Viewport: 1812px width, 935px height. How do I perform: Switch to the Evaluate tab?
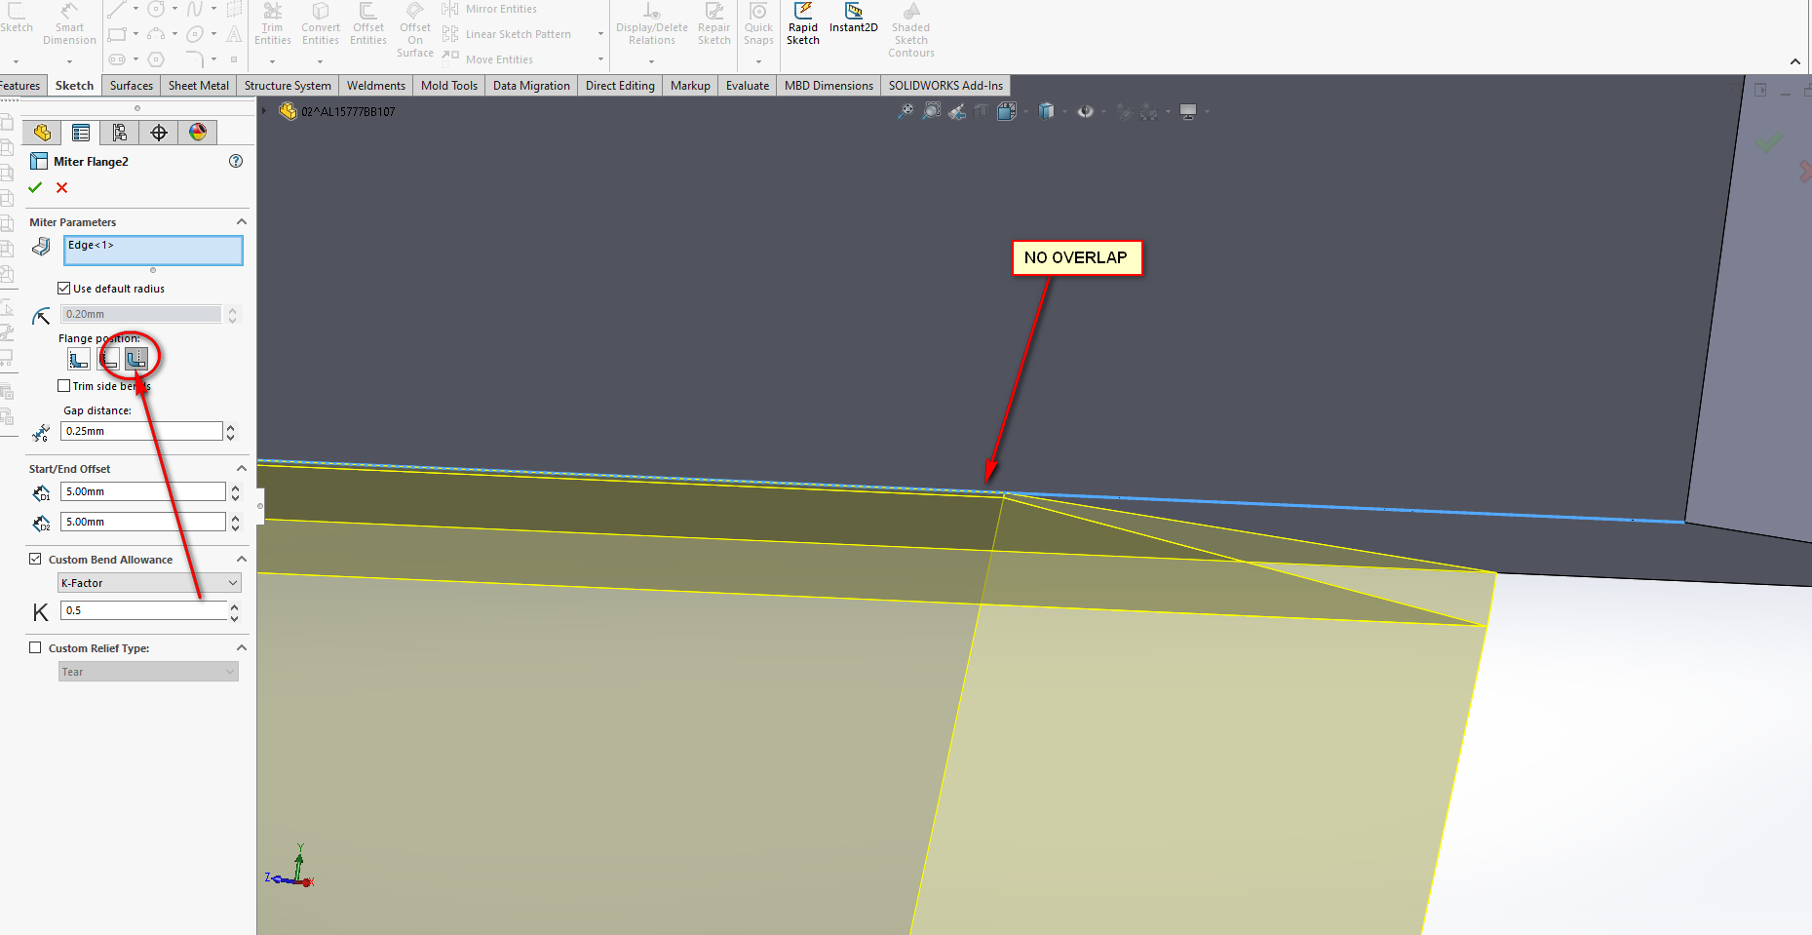click(748, 86)
